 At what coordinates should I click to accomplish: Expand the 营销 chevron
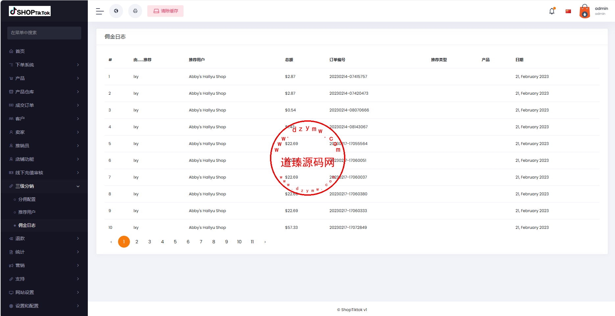point(78,265)
